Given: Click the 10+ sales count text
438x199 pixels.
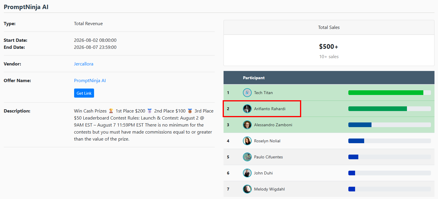Looking at the screenshot, I should [x=329, y=57].
